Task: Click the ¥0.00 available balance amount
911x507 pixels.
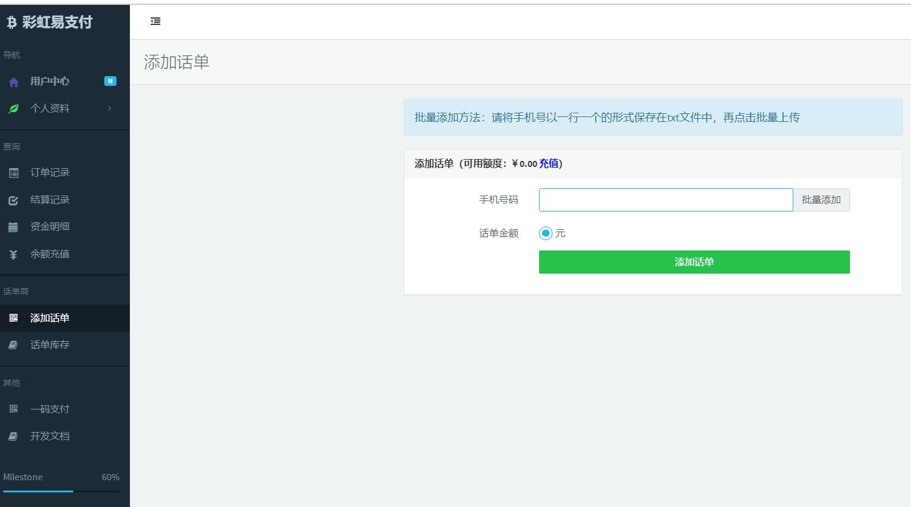Action: [524, 163]
